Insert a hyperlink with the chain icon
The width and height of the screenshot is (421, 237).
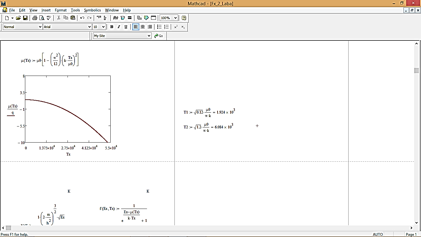(x=139, y=18)
